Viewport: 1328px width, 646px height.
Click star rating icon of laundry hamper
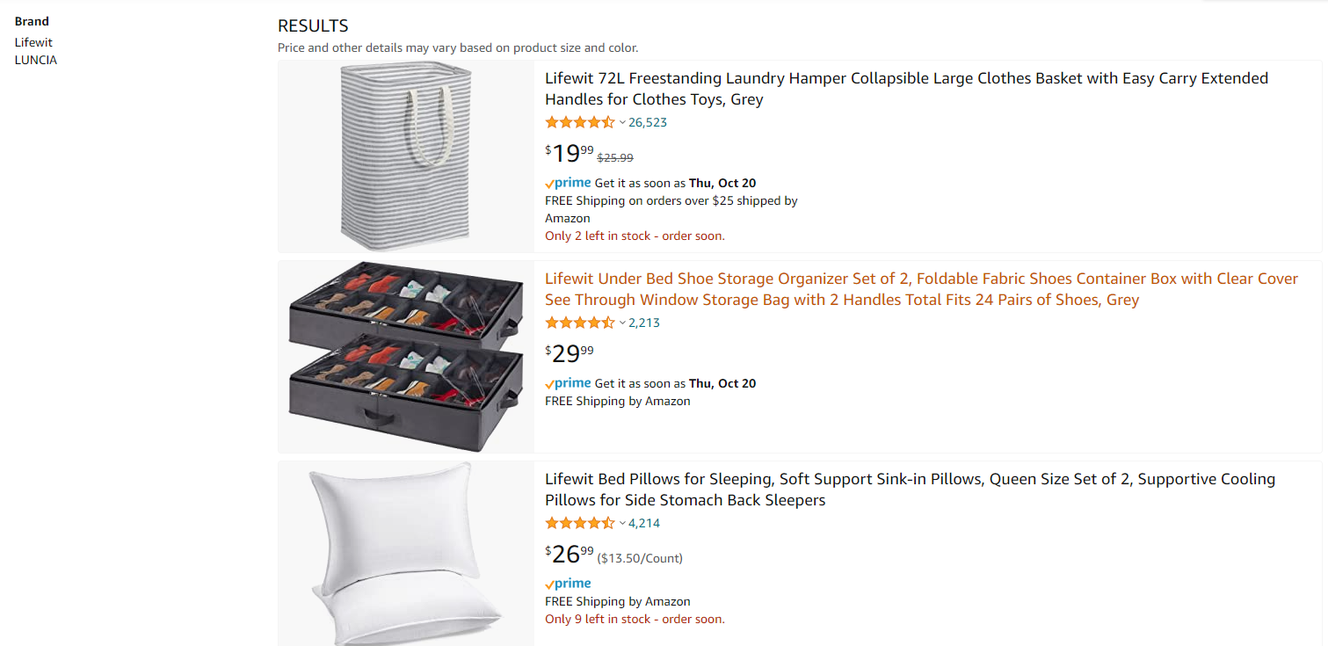(580, 122)
